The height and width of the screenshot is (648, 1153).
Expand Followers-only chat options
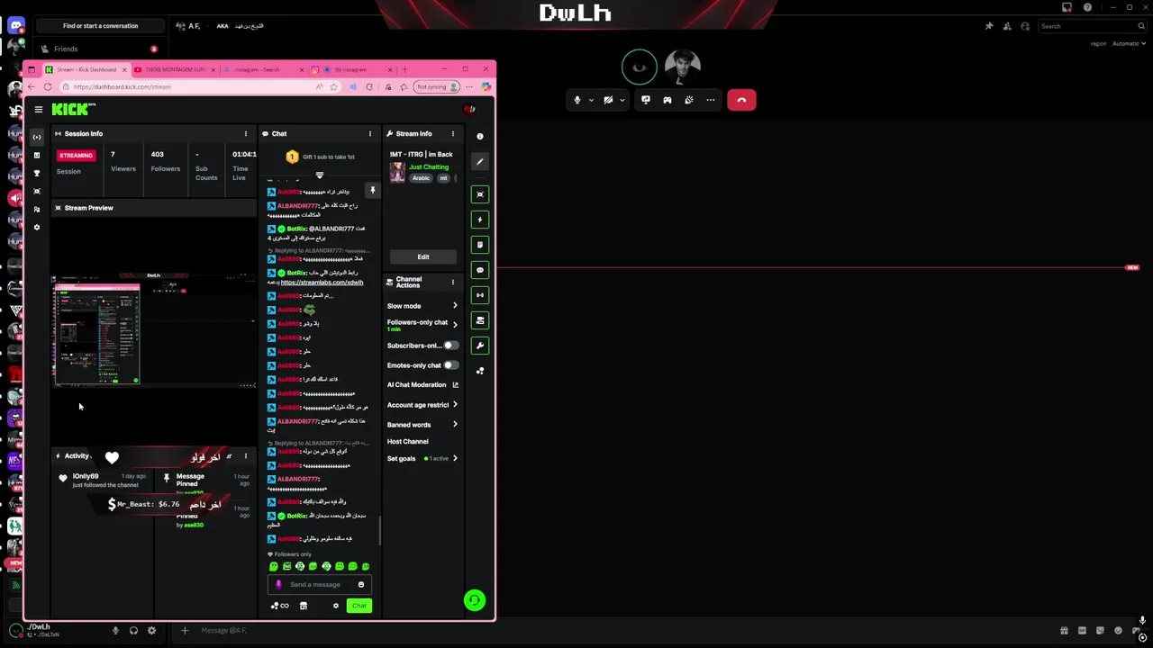(455, 324)
